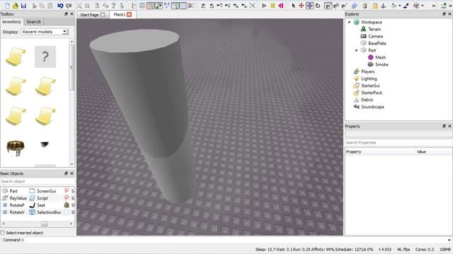Click the New file icon in toolbar
The height and width of the screenshot is (254, 453).
[7, 6]
